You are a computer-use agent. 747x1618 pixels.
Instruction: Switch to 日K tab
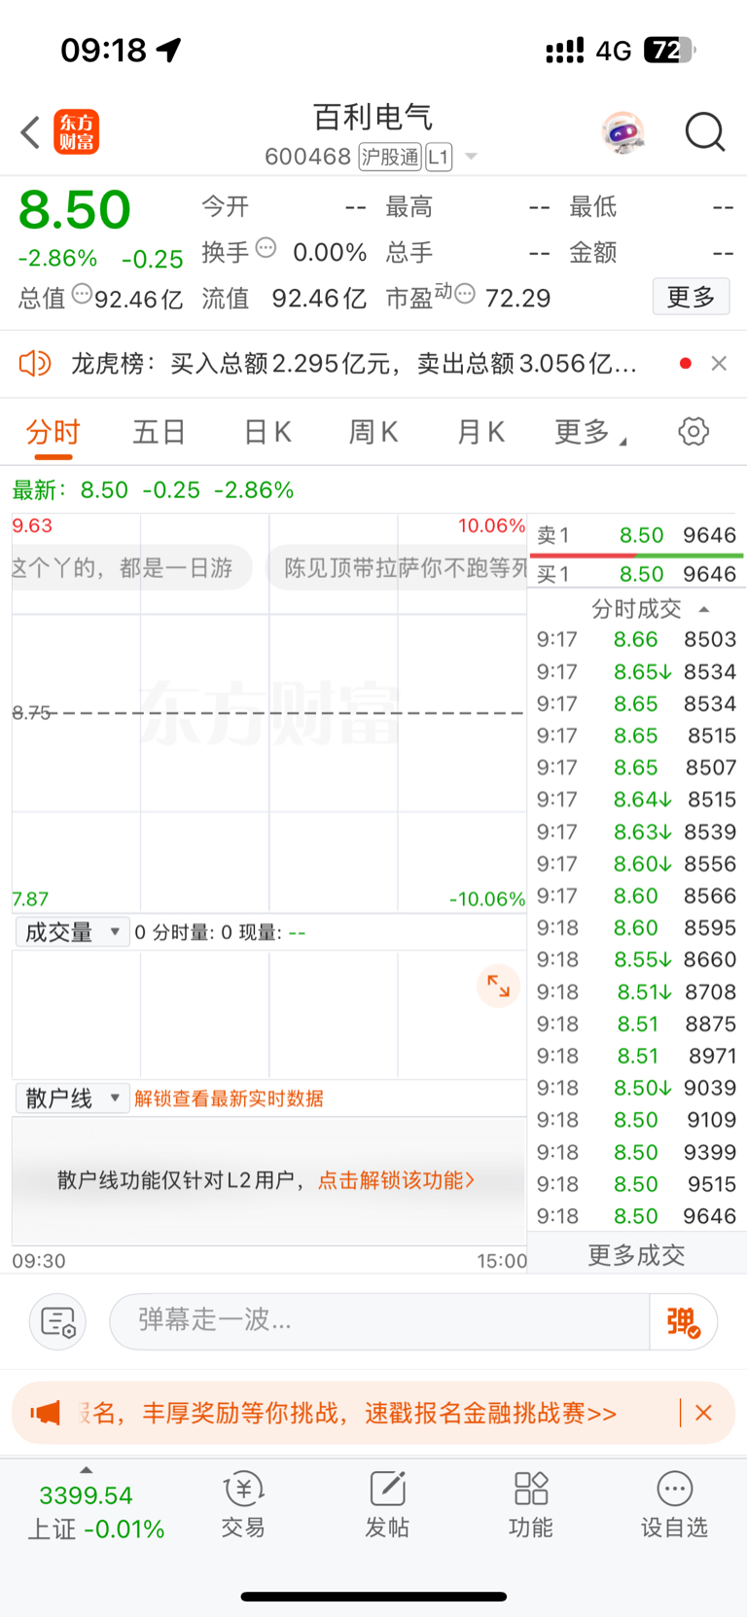click(267, 432)
